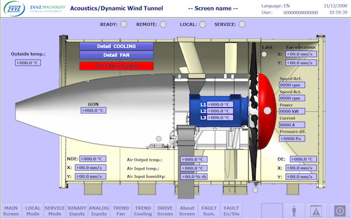Screen dimensions: 351x219
Task: Click the LOCAL mode indicator lamp
Action: tap(203, 24)
